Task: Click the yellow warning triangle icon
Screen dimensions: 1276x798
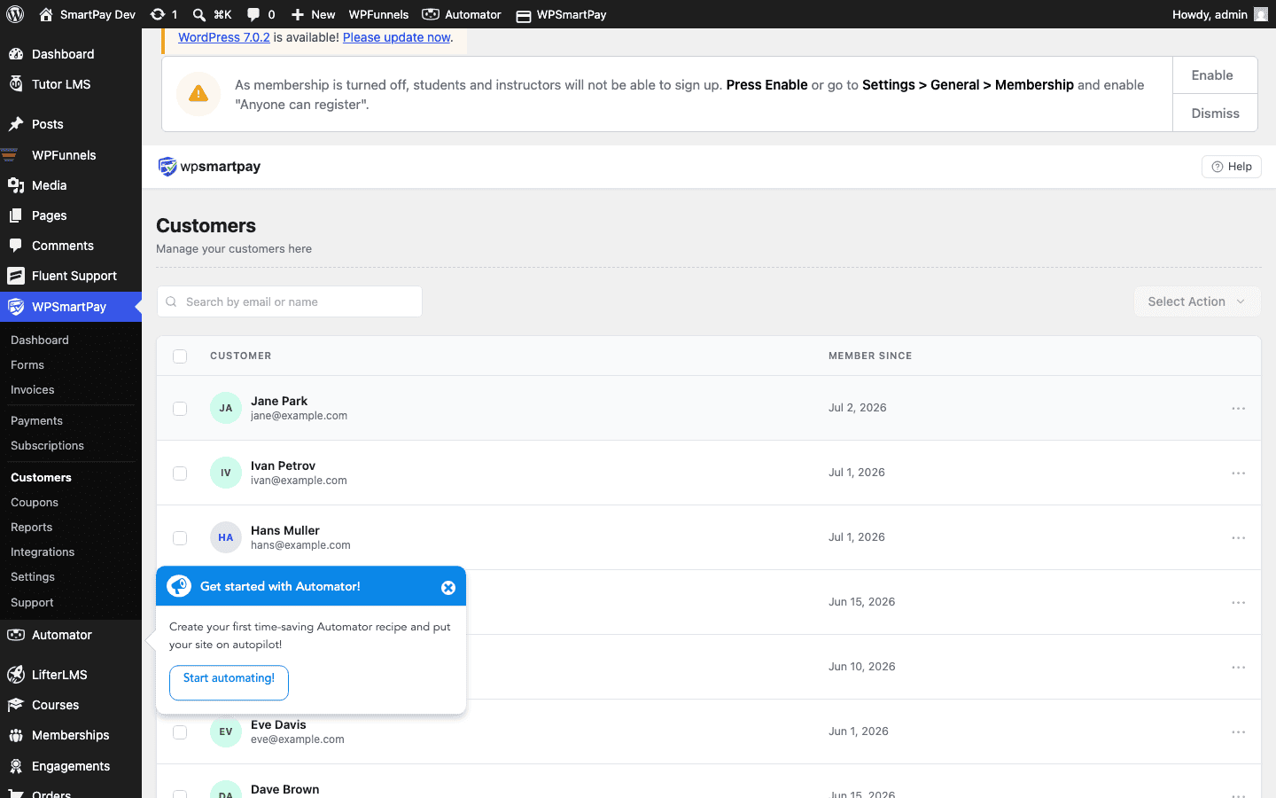Action: tap(198, 94)
